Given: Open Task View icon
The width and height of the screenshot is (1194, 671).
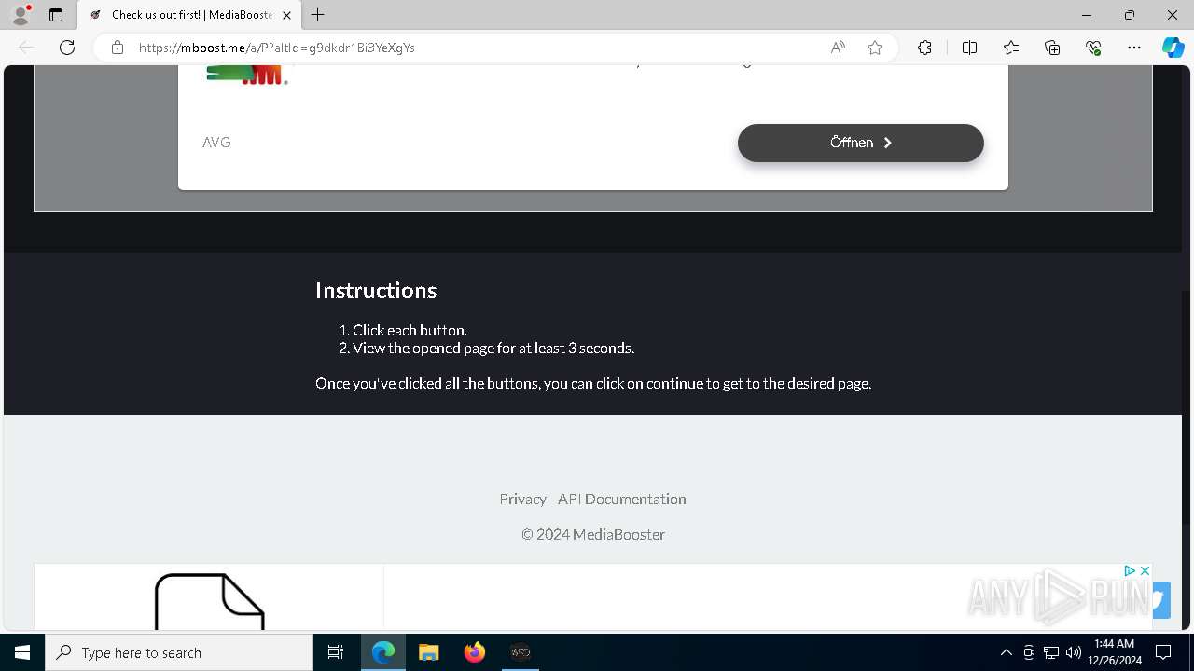Looking at the screenshot, I should 336,652.
